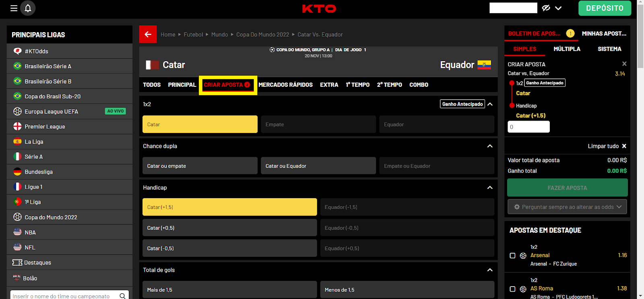Switch to EXTRA tab

click(x=329, y=85)
